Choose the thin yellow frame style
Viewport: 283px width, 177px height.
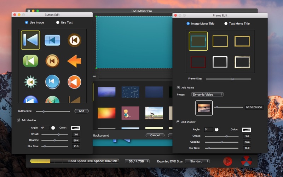(220, 41)
